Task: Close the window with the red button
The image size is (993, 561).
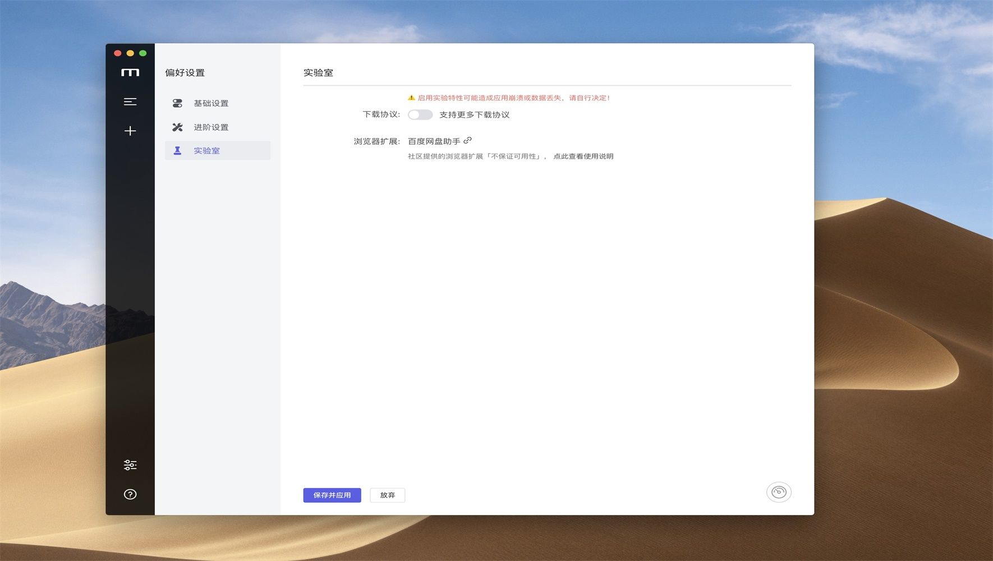Action: coord(118,53)
